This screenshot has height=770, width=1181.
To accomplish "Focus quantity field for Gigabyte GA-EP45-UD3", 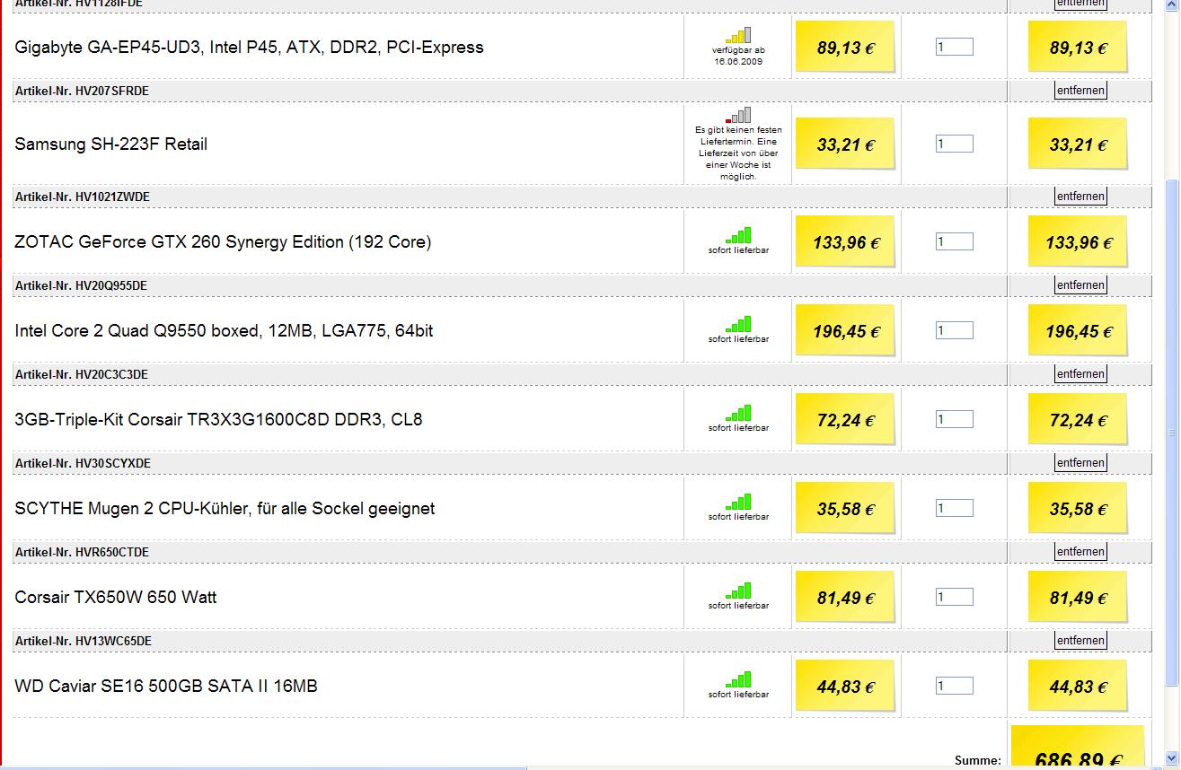I will [954, 47].
